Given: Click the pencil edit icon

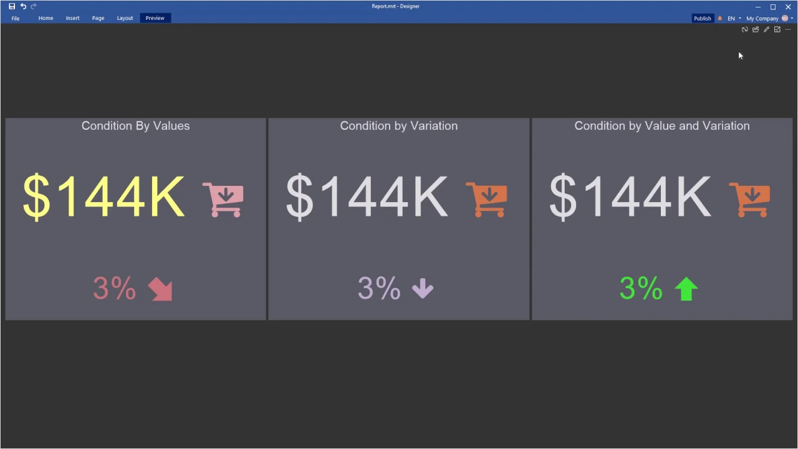Looking at the screenshot, I should [x=766, y=29].
